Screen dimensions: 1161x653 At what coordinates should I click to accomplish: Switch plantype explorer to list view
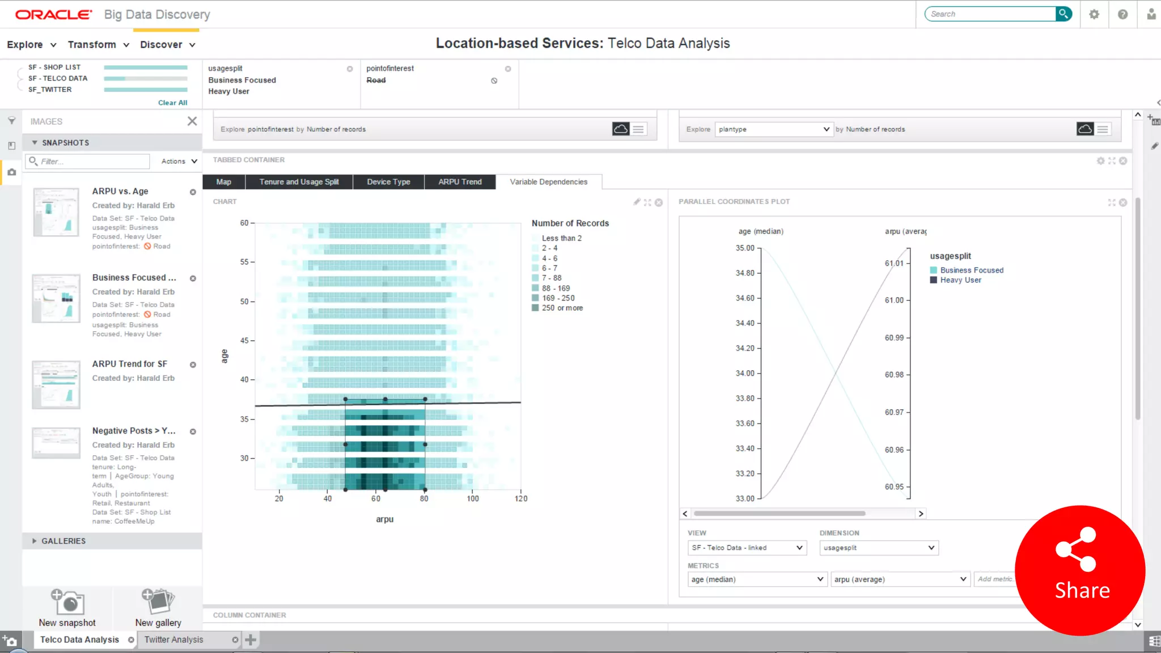(1103, 129)
